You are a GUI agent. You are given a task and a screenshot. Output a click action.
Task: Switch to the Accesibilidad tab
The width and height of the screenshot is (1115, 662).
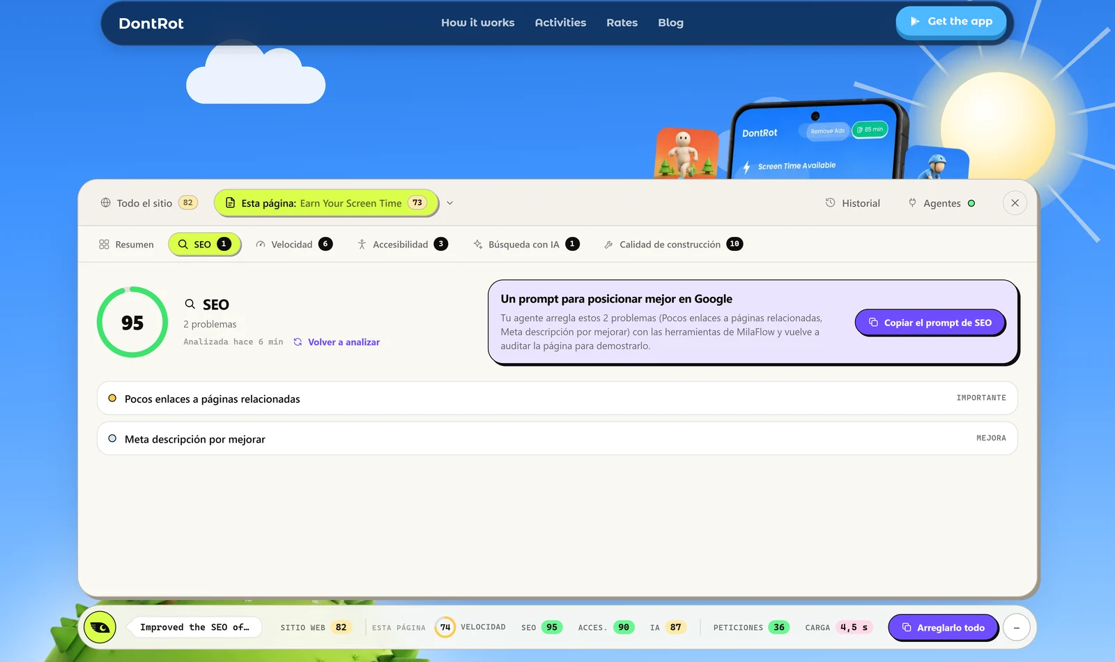point(402,245)
